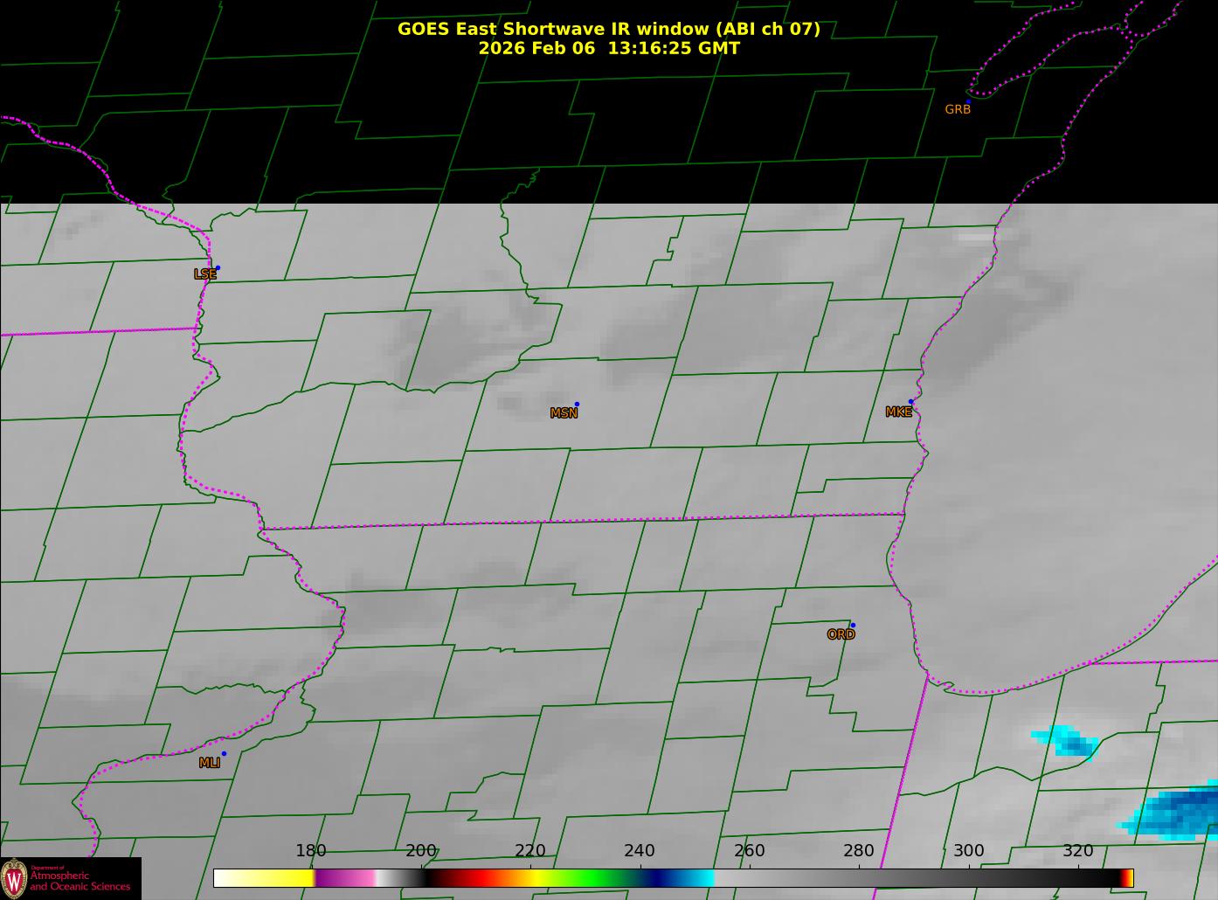The image size is (1218, 900).
Task: Click the MLI station label
Action: [x=209, y=763]
